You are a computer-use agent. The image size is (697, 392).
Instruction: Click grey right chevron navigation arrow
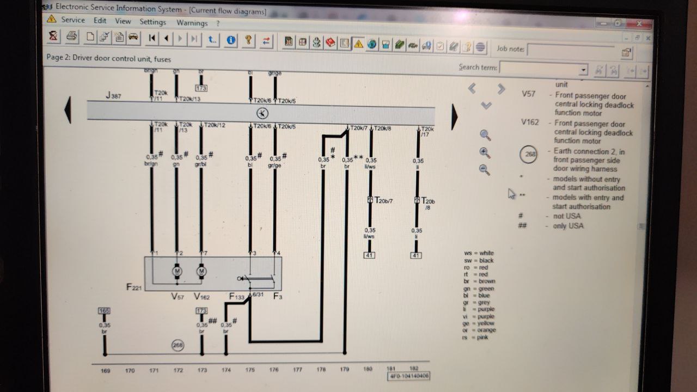click(501, 89)
